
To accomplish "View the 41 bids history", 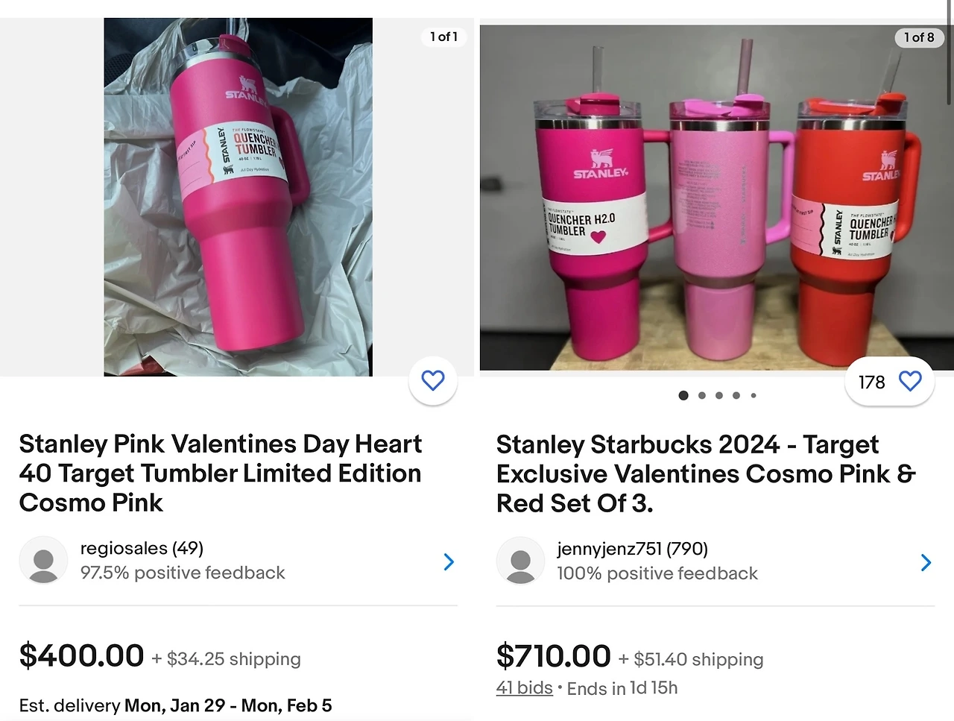I will [525, 687].
